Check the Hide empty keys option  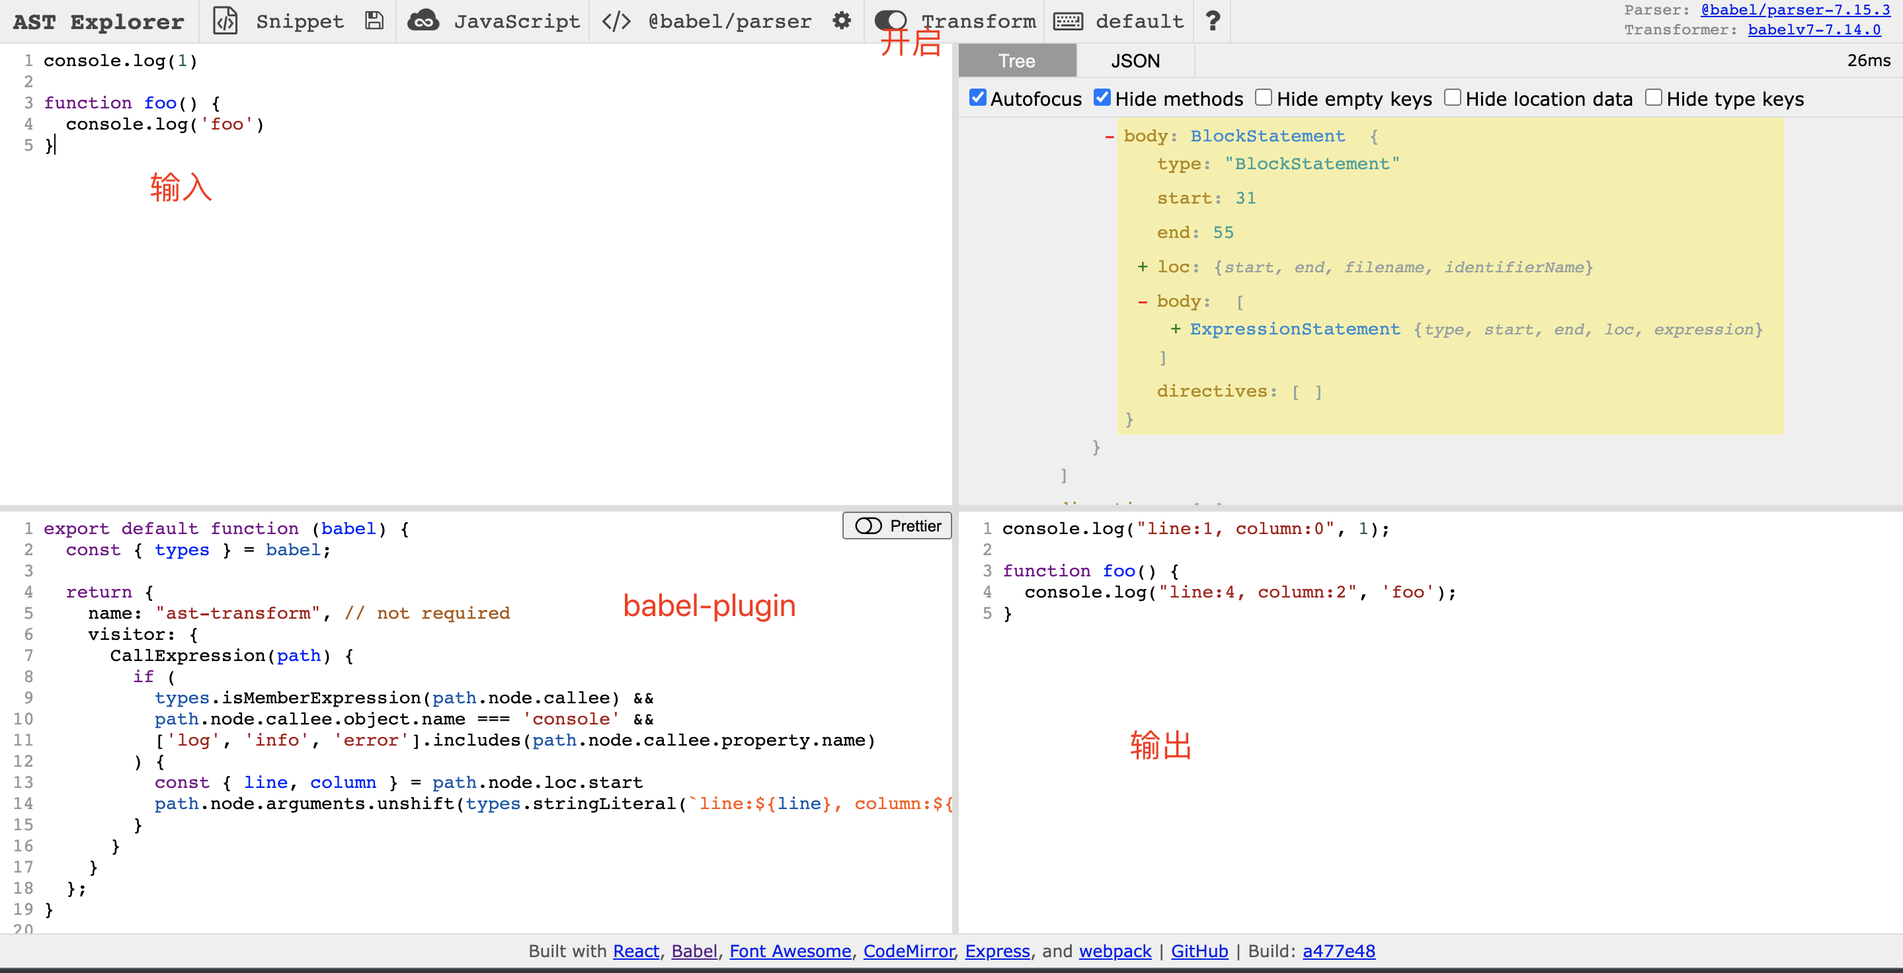(1263, 97)
